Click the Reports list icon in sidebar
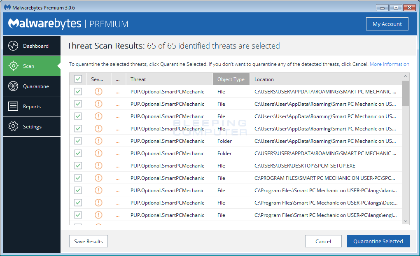The height and width of the screenshot is (256, 420). 13,106
